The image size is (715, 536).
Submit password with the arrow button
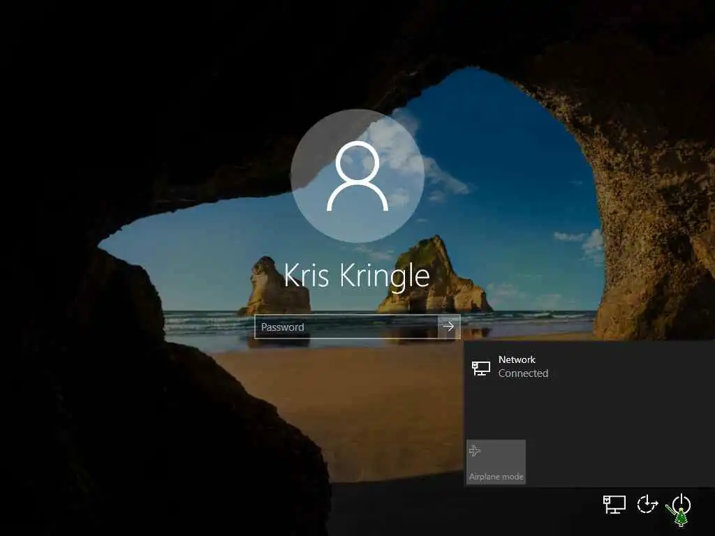(449, 327)
